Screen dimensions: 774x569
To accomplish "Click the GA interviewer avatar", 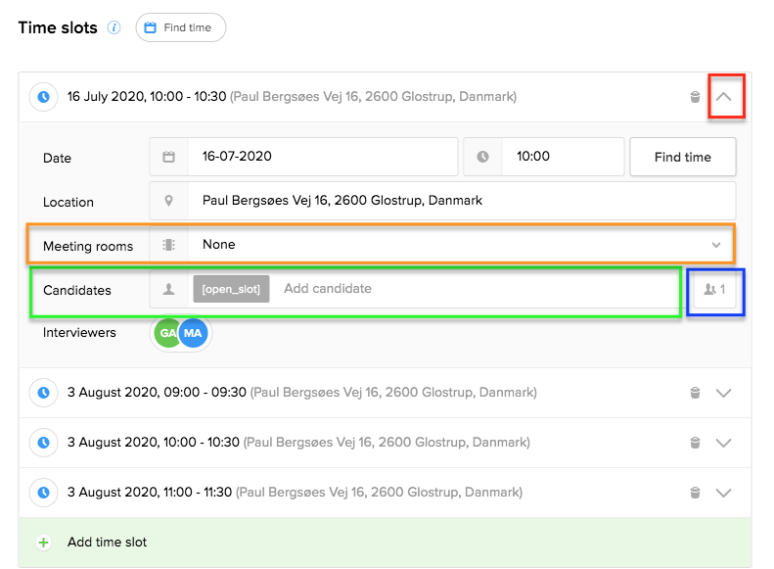I will (x=167, y=334).
